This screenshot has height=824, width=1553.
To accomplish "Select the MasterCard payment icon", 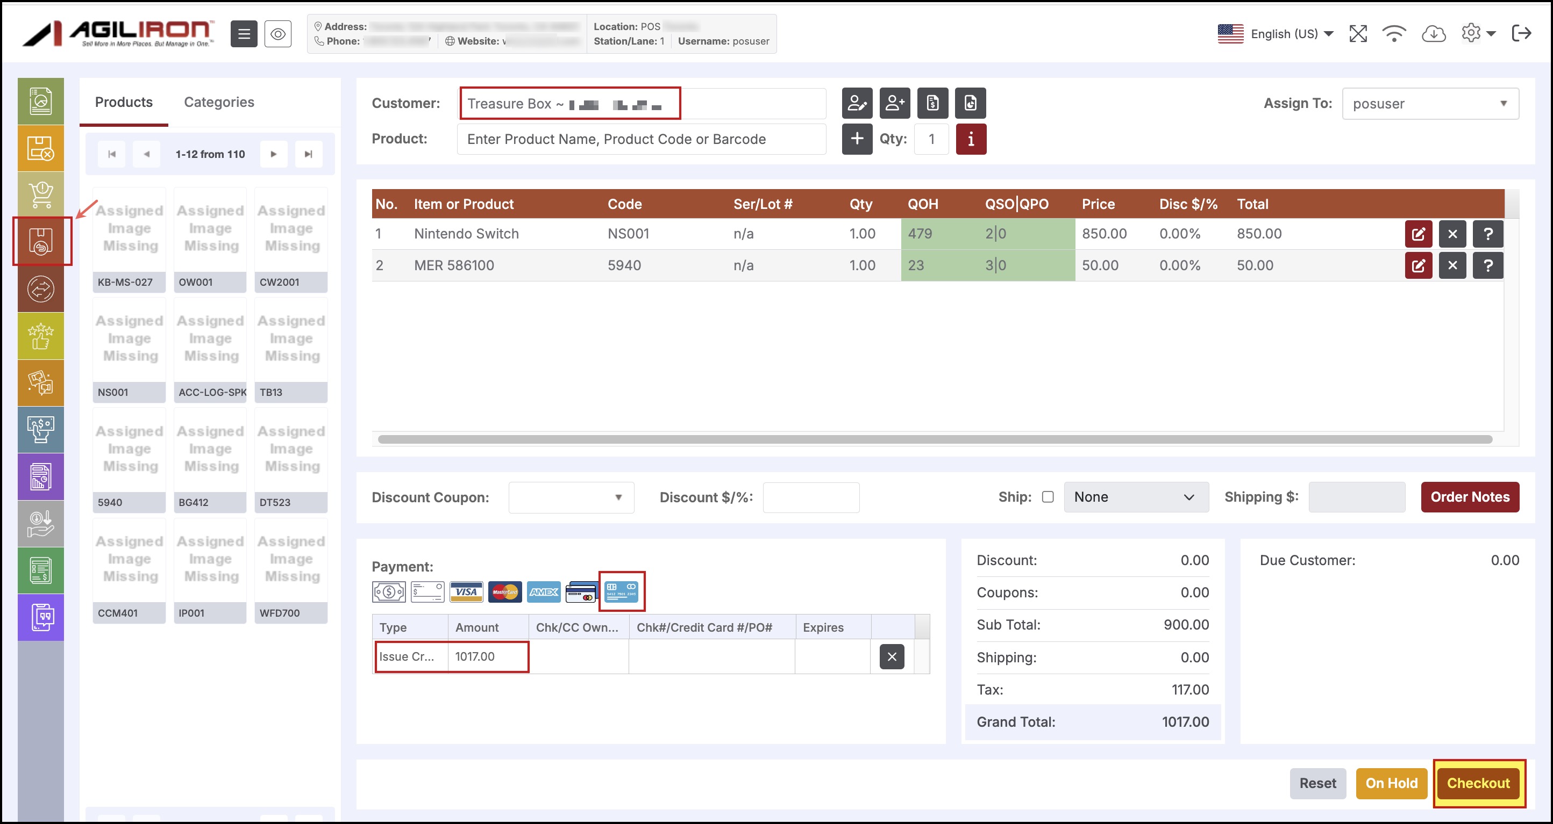I will [x=504, y=591].
